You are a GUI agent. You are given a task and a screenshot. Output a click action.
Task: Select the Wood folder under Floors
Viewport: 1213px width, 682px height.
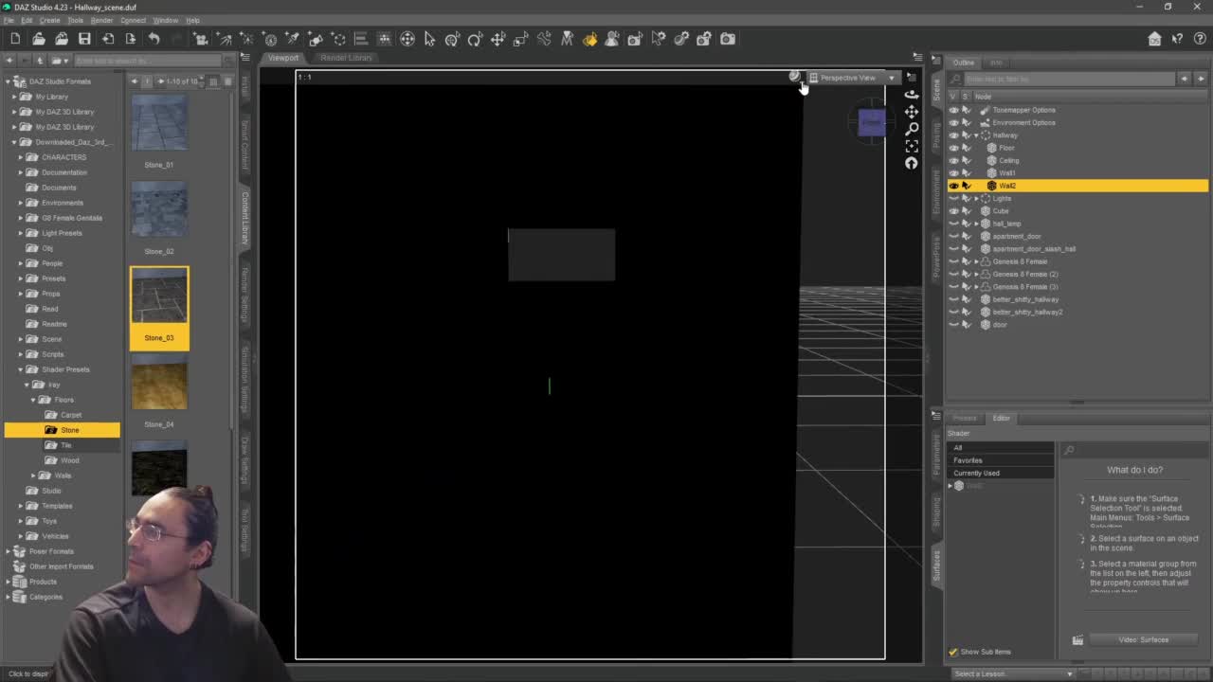(x=70, y=460)
